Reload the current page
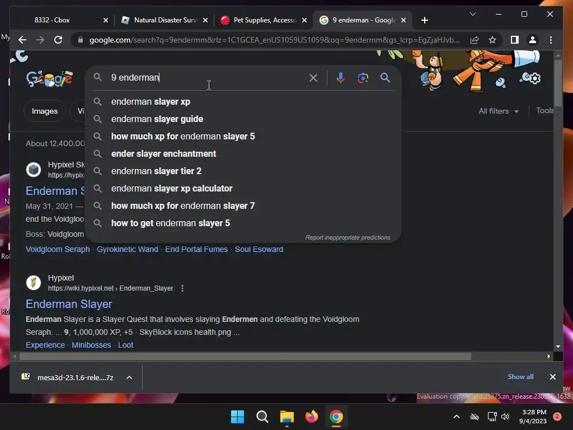This screenshot has height=430, width=573. (58, 40)
